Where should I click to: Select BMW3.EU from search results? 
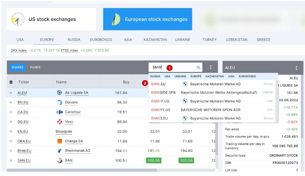[212, 118]
